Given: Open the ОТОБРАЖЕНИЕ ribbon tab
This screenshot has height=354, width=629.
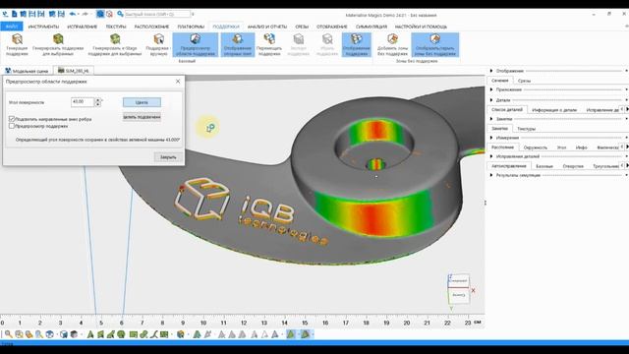Looking at the screenshot, I should point(332,27).
